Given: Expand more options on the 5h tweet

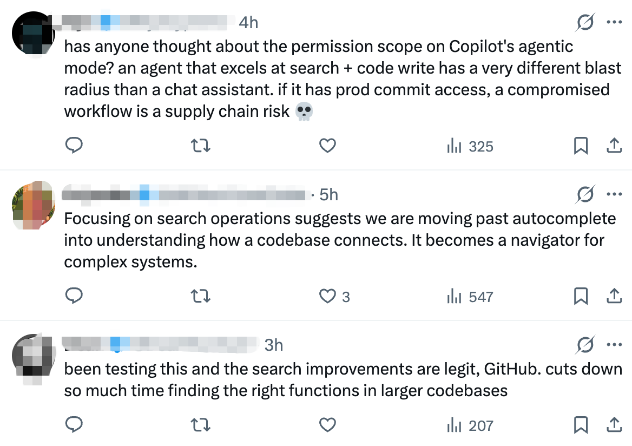Looking at the screenshot, I should pos(614,194).
